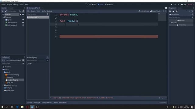Viewport: 195px width, 109px height.
Task: Go back in Inspector history
Action: pos(187,11)
